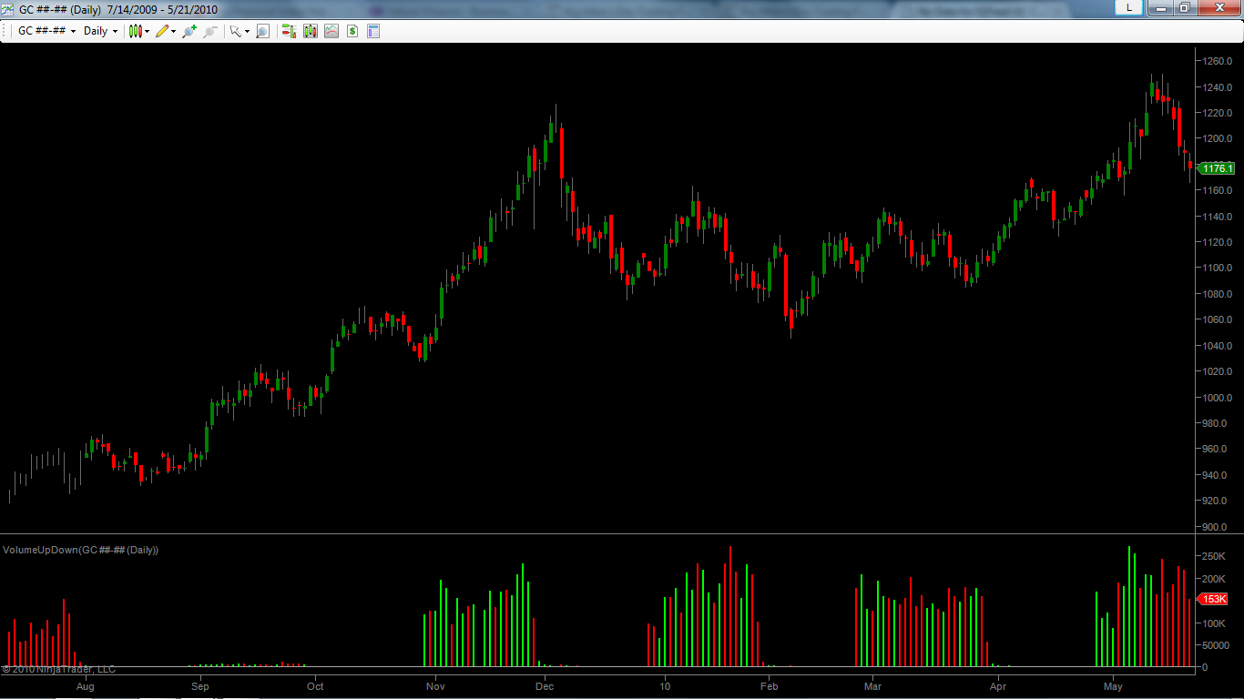
Task: Open the cursor pointer mode dropdown
Action: pos(240,31)
